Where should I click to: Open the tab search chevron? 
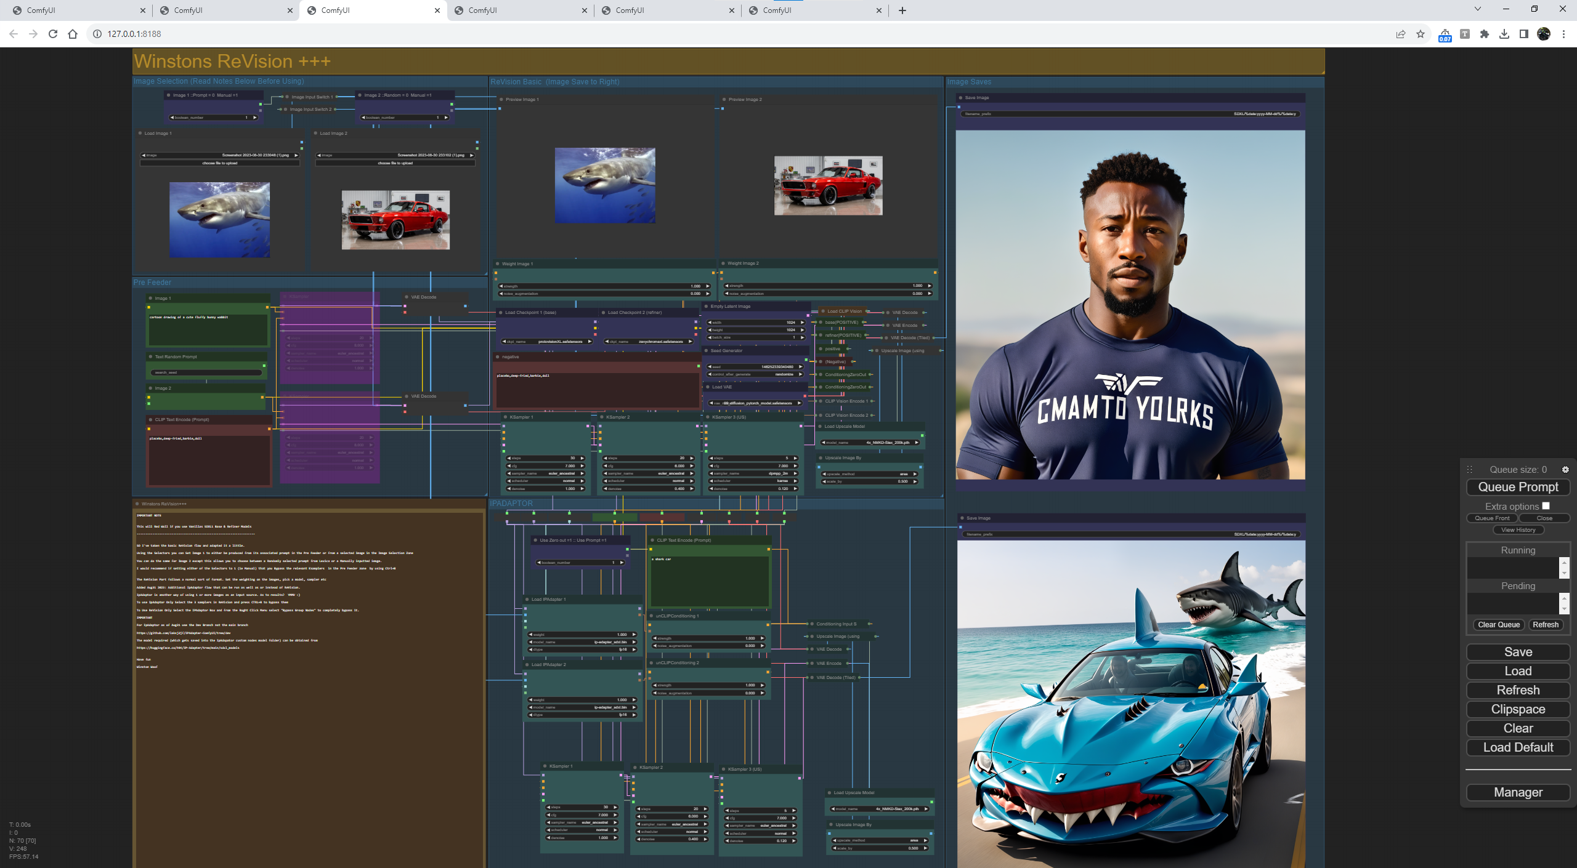click(x=1477, y=9)
